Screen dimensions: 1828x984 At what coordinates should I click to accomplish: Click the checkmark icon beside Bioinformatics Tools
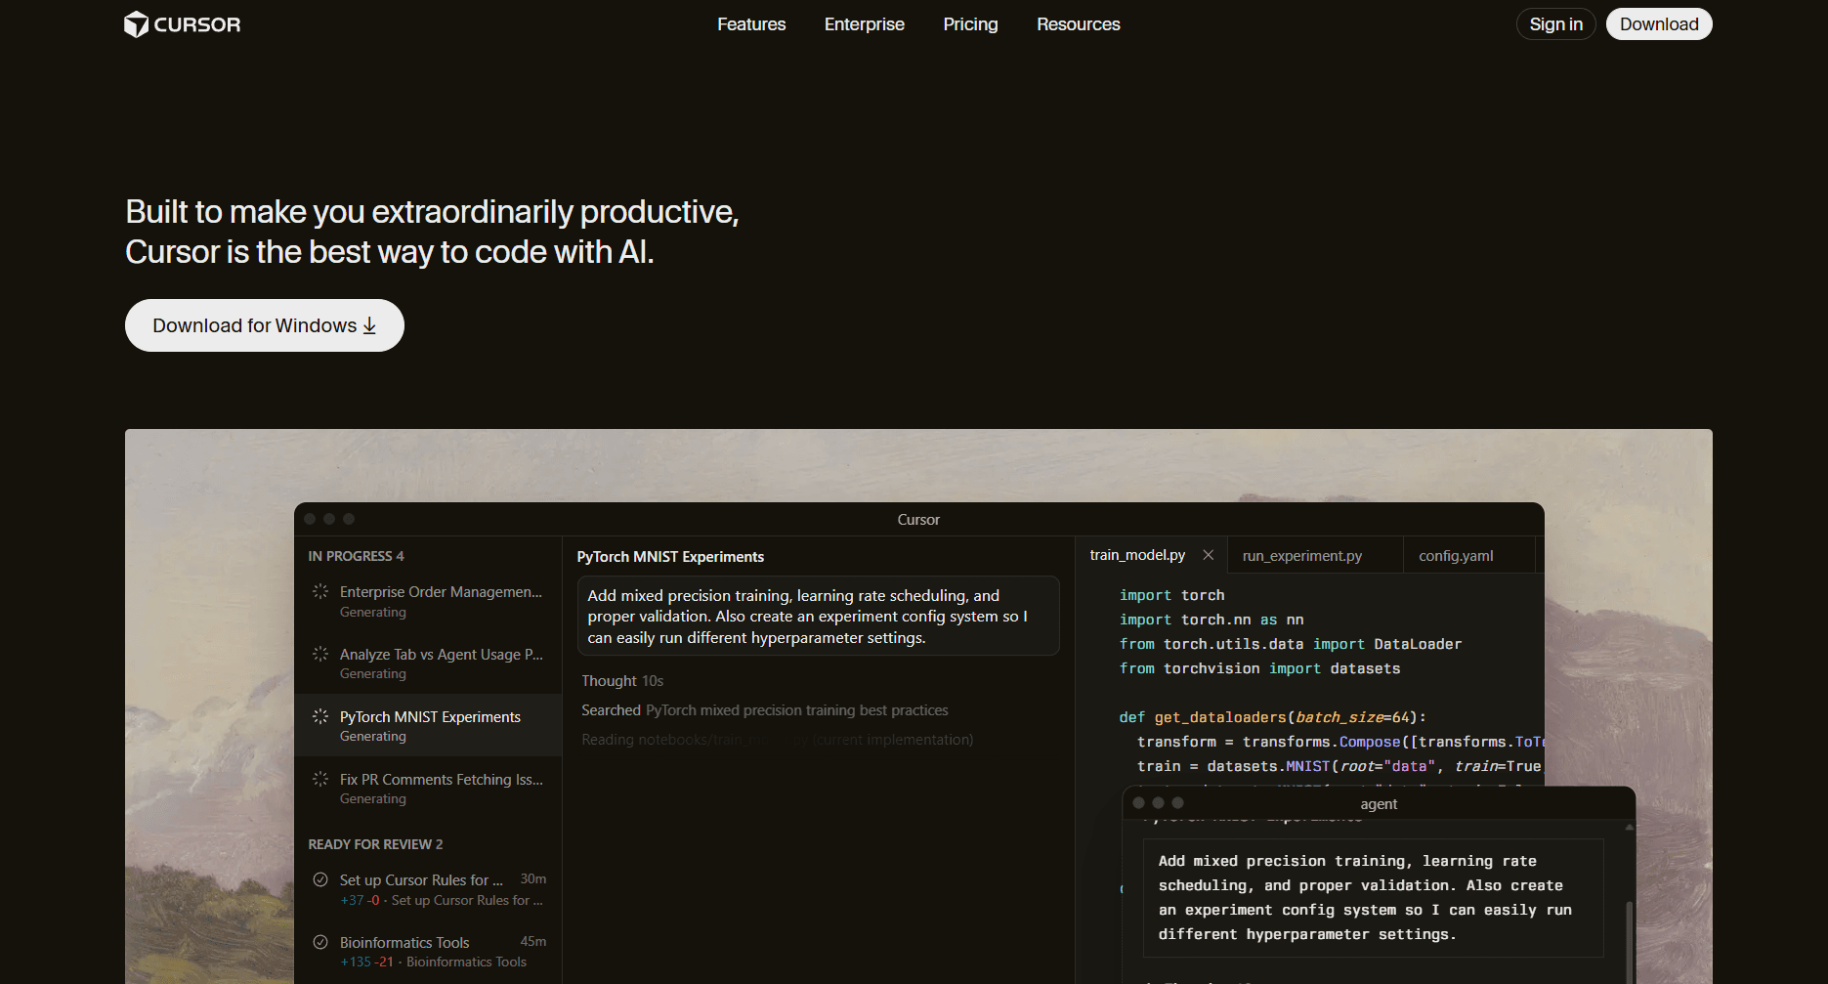click(319, 942)
